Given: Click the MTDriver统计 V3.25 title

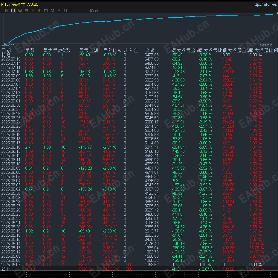Looking at the screenshot, I should pyautogui.click(x=20, y=4).
